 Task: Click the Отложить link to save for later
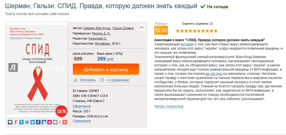click(x=88, y=80)
